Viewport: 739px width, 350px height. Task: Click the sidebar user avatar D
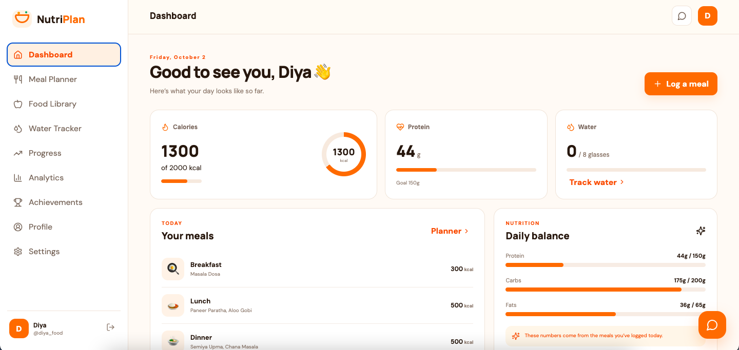pyautogui.click(x=19, y=328)
